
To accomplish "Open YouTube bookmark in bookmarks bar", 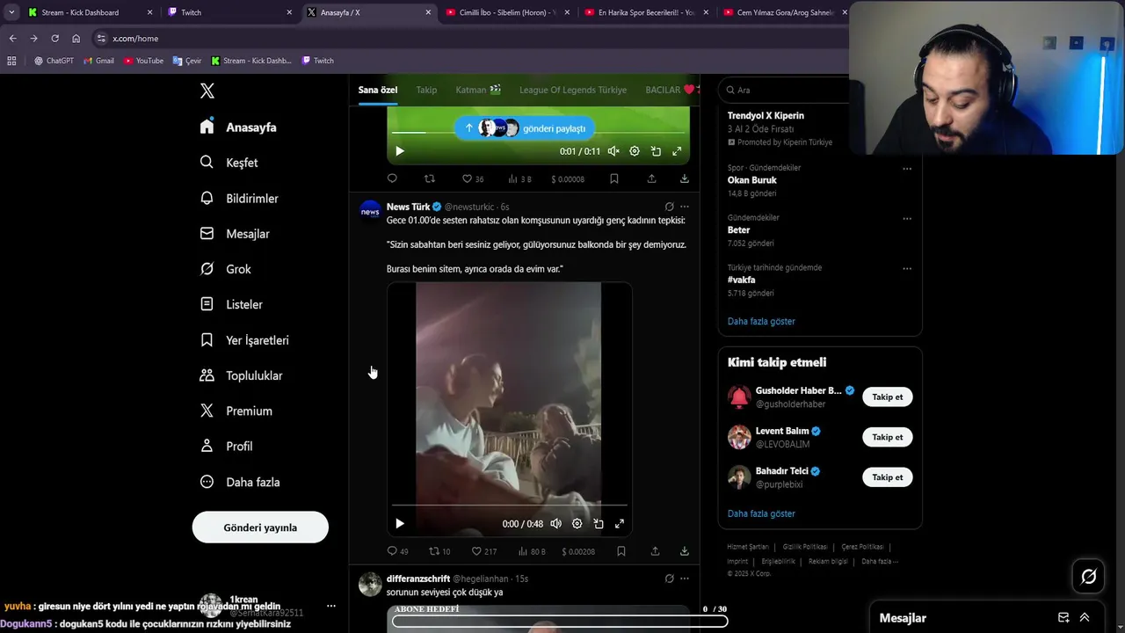I will [143, 61].
